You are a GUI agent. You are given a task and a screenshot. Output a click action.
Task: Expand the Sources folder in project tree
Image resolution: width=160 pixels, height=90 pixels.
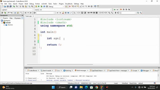pyautogui.click(x=4, y=25)
